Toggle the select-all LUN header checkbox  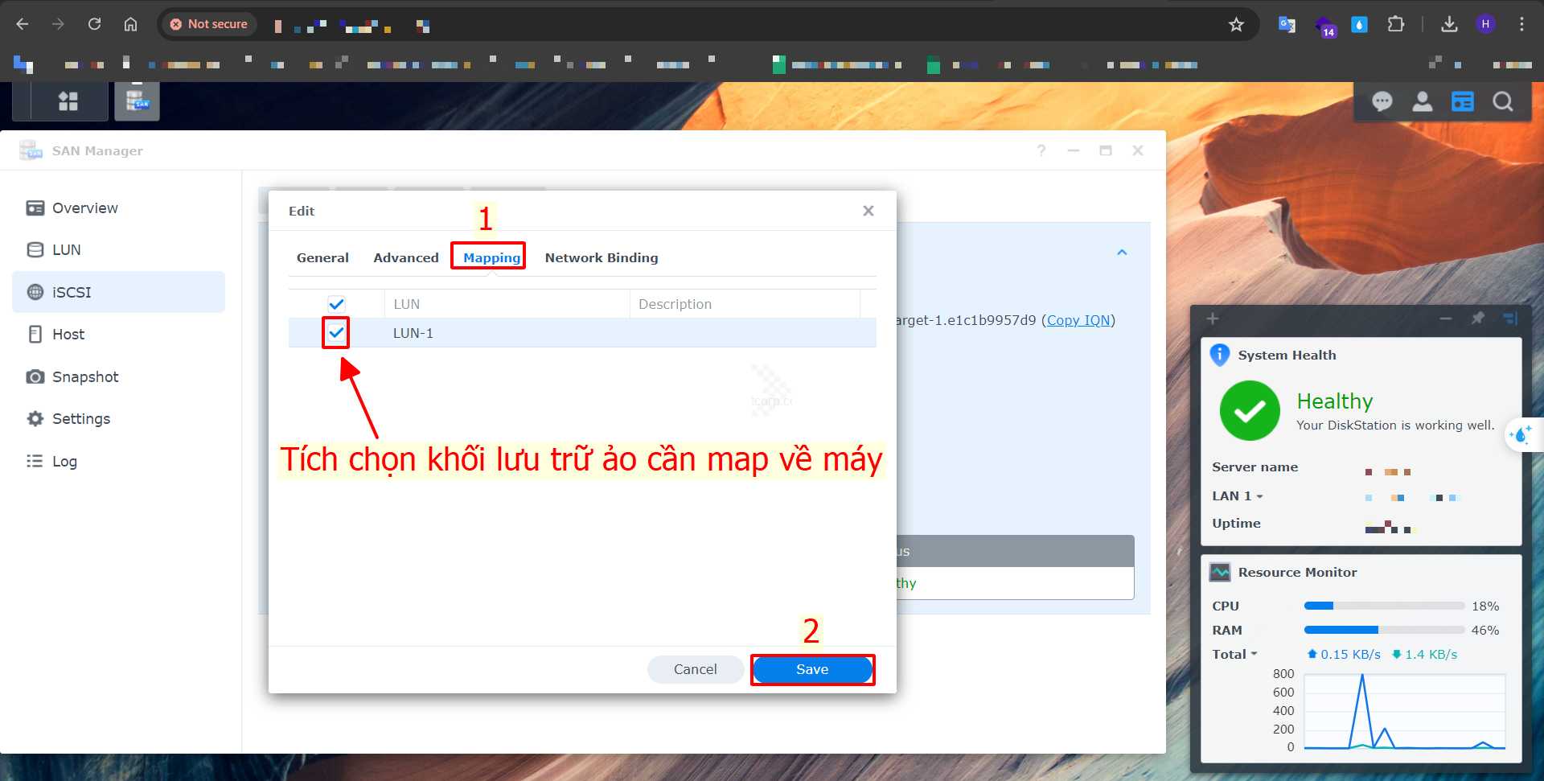pos(336,304)
